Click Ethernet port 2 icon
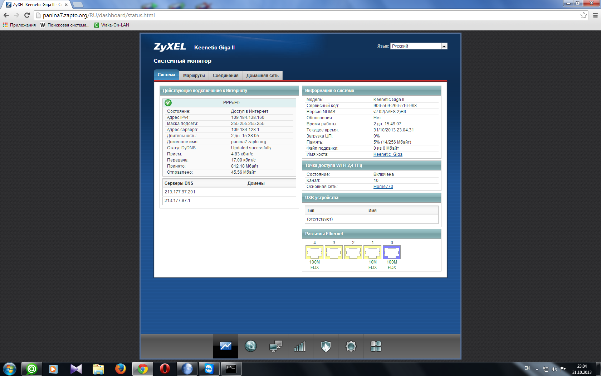This screenshot has height=376, width=601. point(353,252)
